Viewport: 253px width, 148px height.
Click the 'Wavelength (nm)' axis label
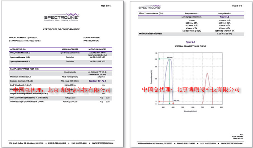point(190,111)
